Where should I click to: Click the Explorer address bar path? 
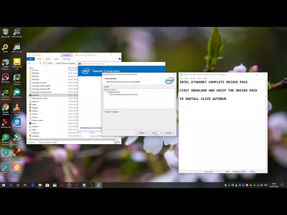pos(61,63)
